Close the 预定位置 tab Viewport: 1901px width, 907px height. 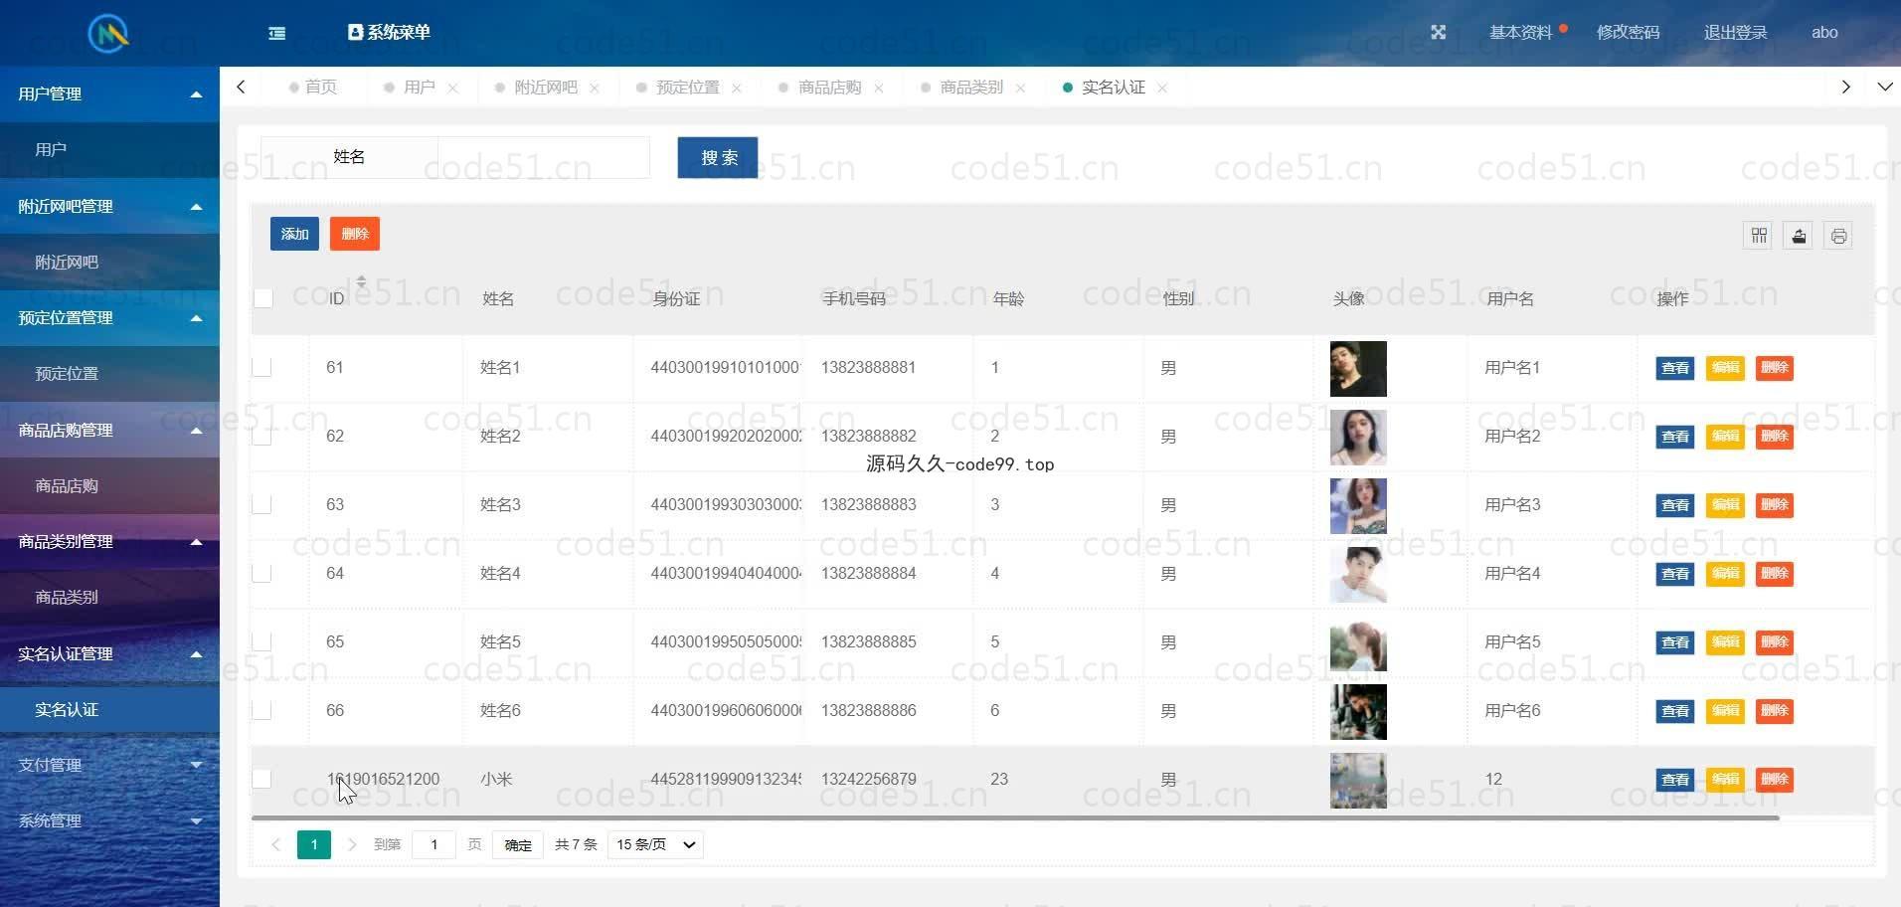point(736,88)
